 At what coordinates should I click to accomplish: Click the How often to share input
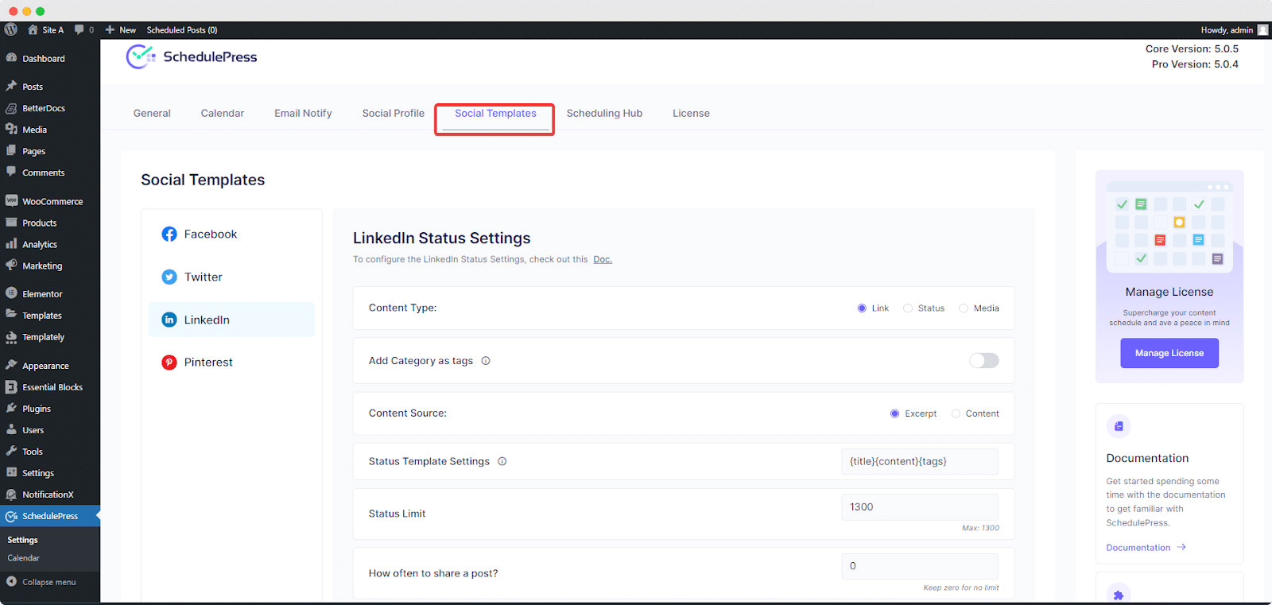tap(920, 566)
